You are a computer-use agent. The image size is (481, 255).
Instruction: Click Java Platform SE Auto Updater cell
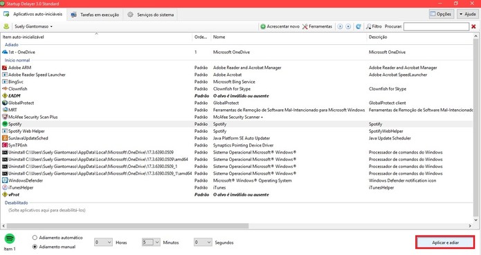click(x=242, y=138)
